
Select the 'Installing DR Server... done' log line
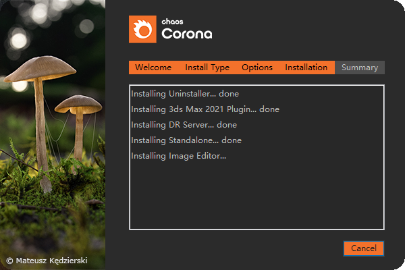184,125
